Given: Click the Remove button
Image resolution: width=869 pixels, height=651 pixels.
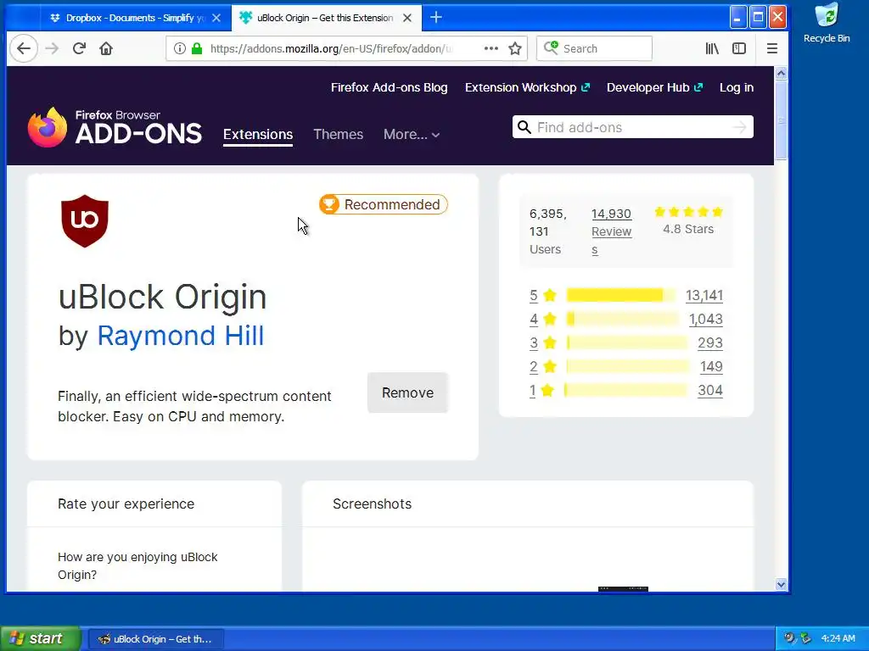Looking at the screenshot, I should click(x=407, y=392).
